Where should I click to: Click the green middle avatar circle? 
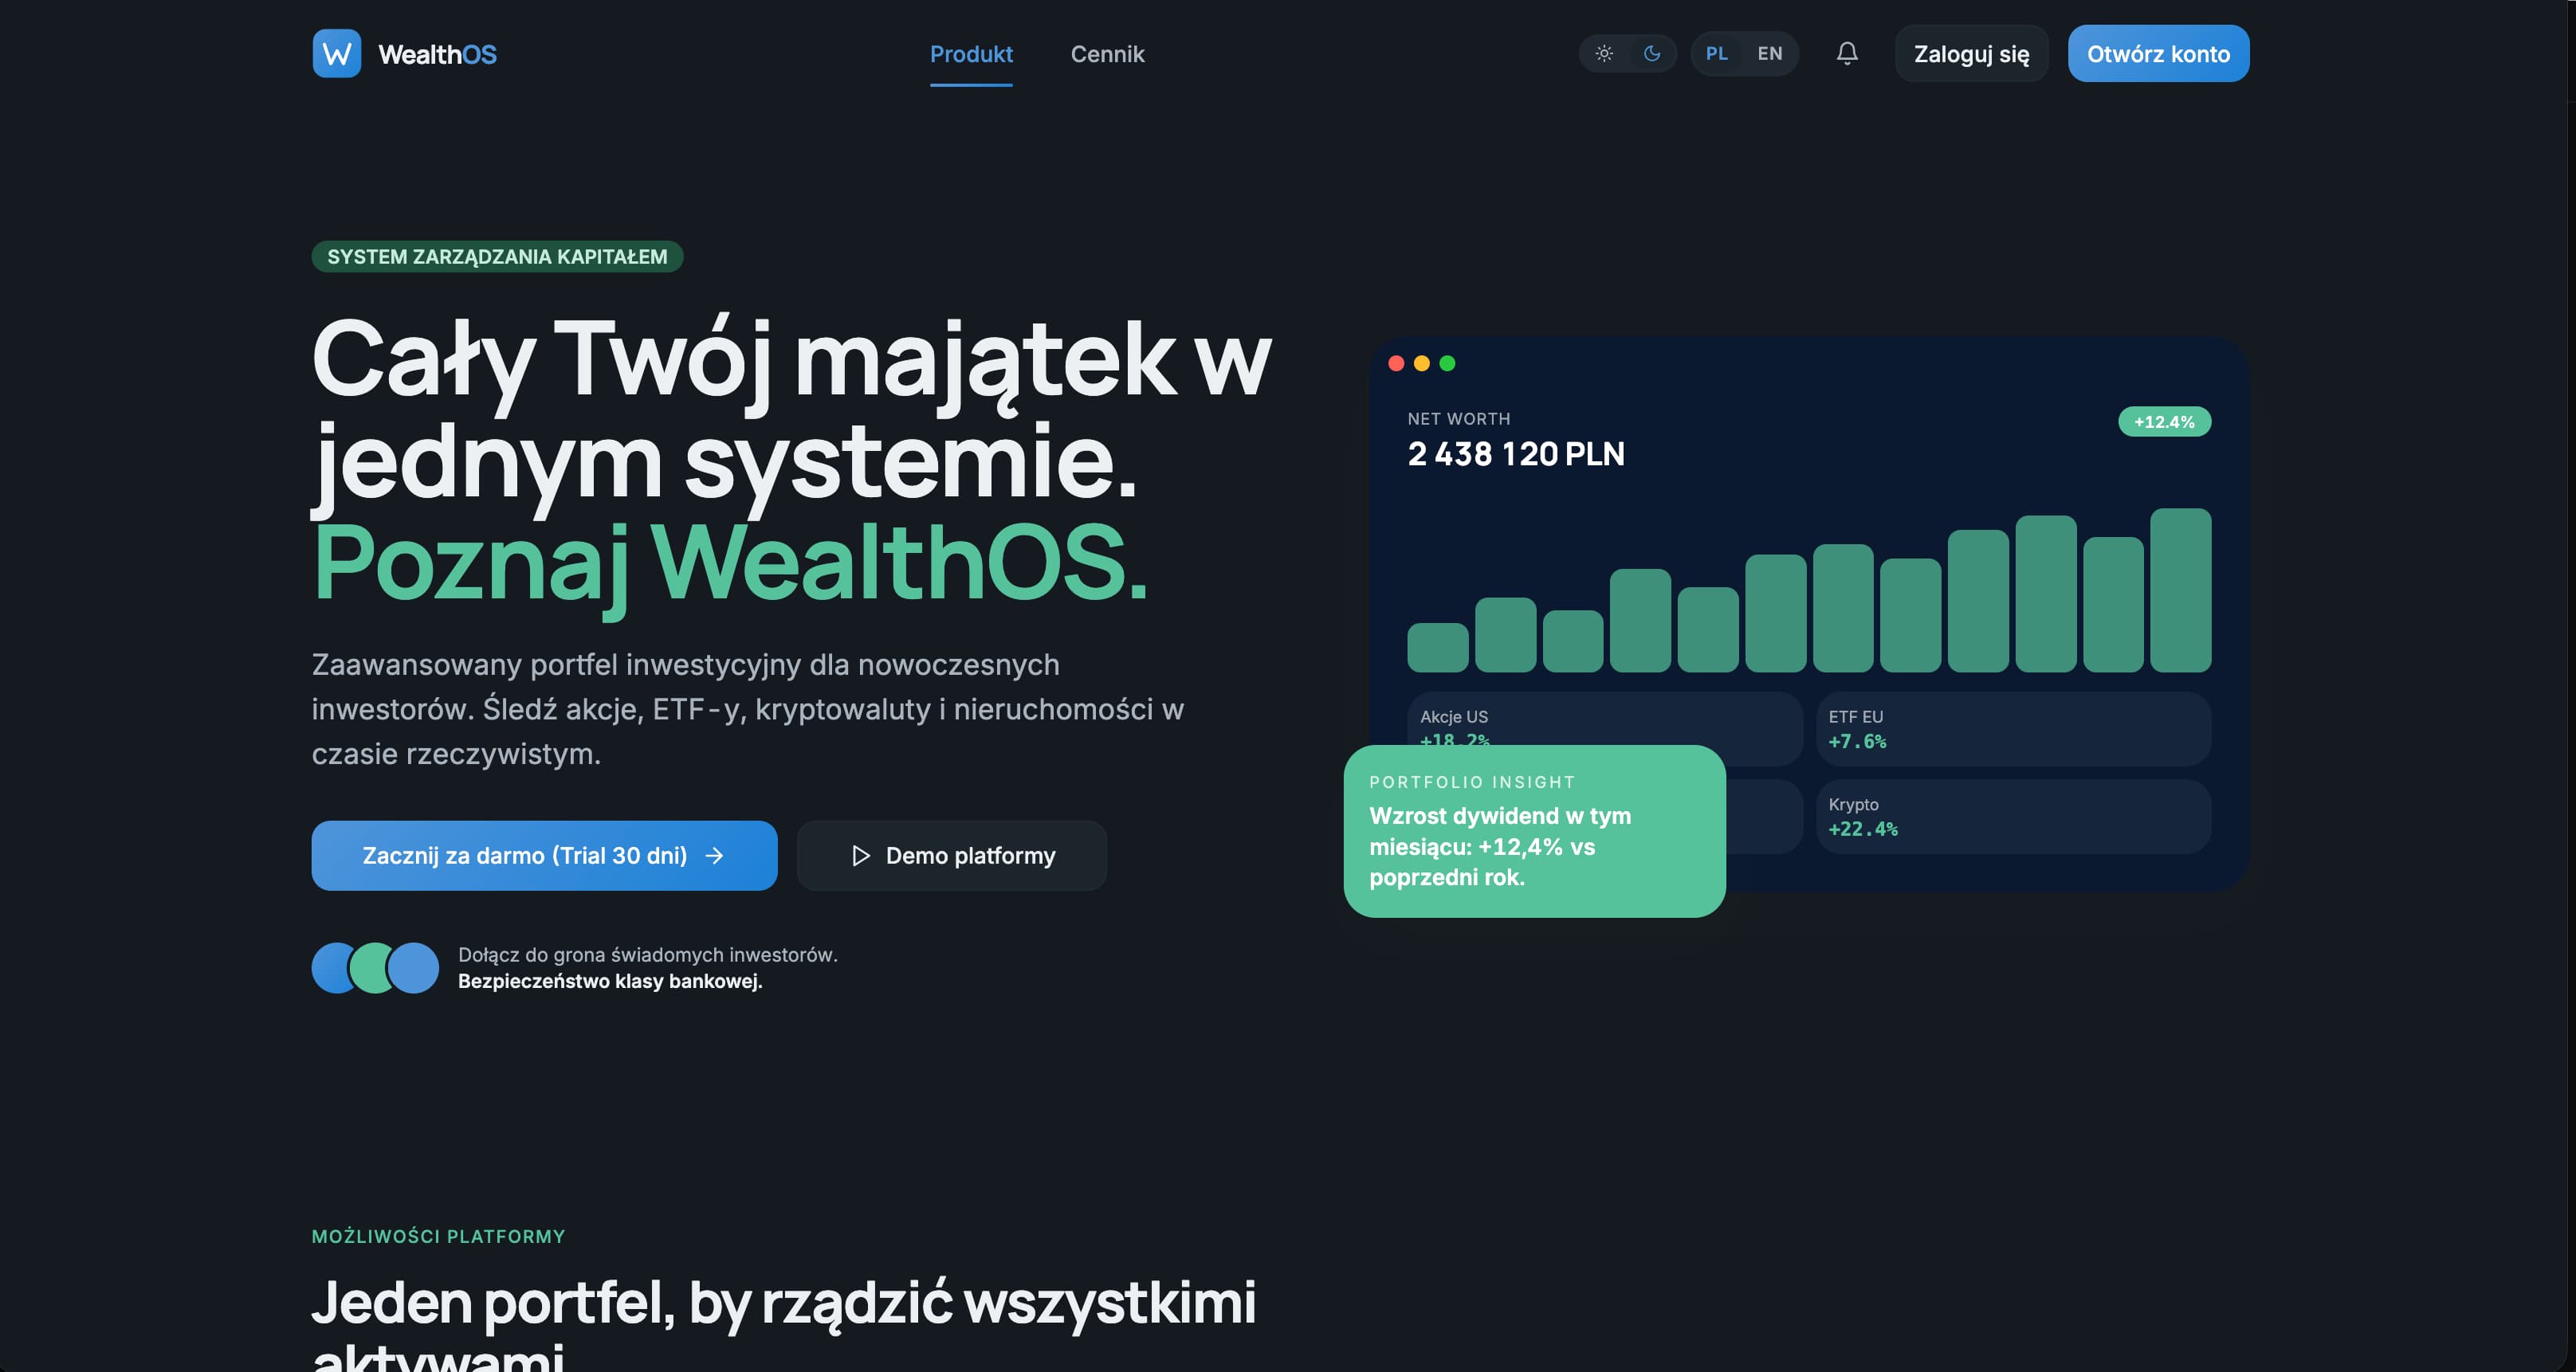click(375, 967)
